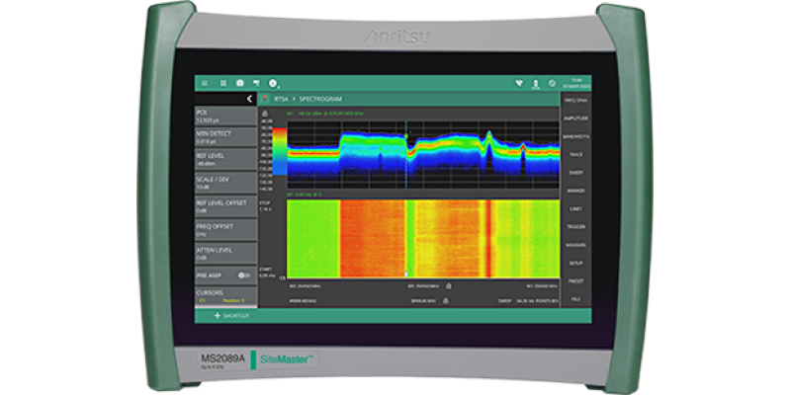
Task: Click the round target icon in toolbar
Action: (x=273, y=83)
